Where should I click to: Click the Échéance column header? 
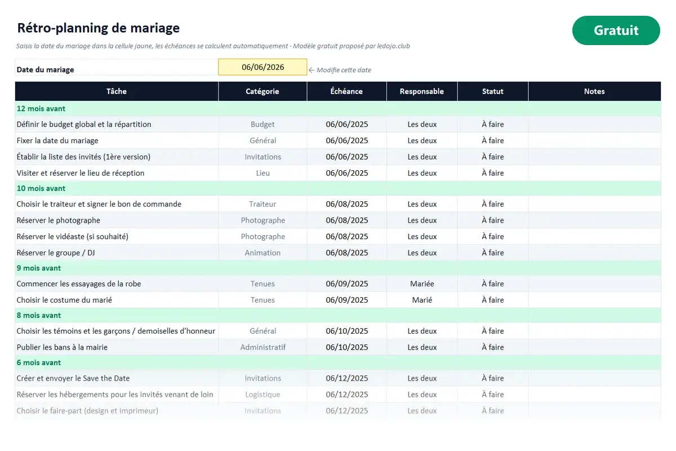pyautogui.click(x=347, y=91)
